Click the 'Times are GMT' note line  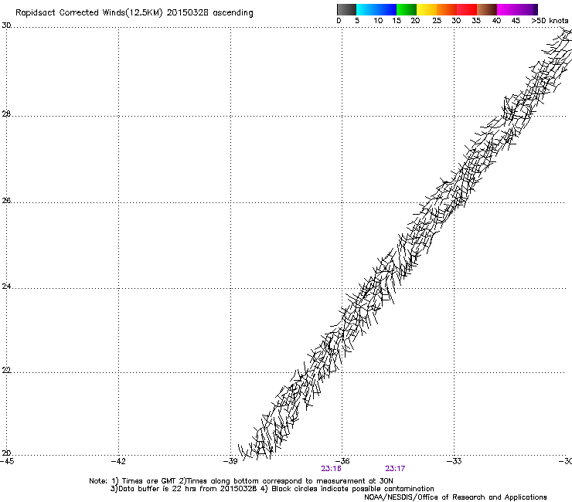pyautogui.click(x=240, y=481)
